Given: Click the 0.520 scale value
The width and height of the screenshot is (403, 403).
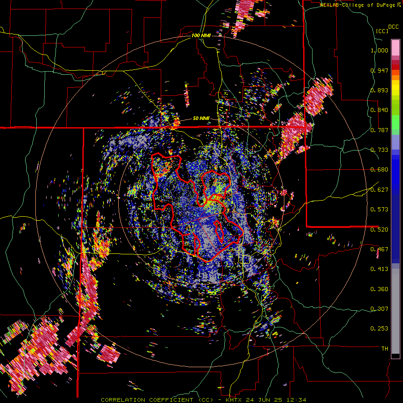Looking at the screenshot, I should point(379,230).
